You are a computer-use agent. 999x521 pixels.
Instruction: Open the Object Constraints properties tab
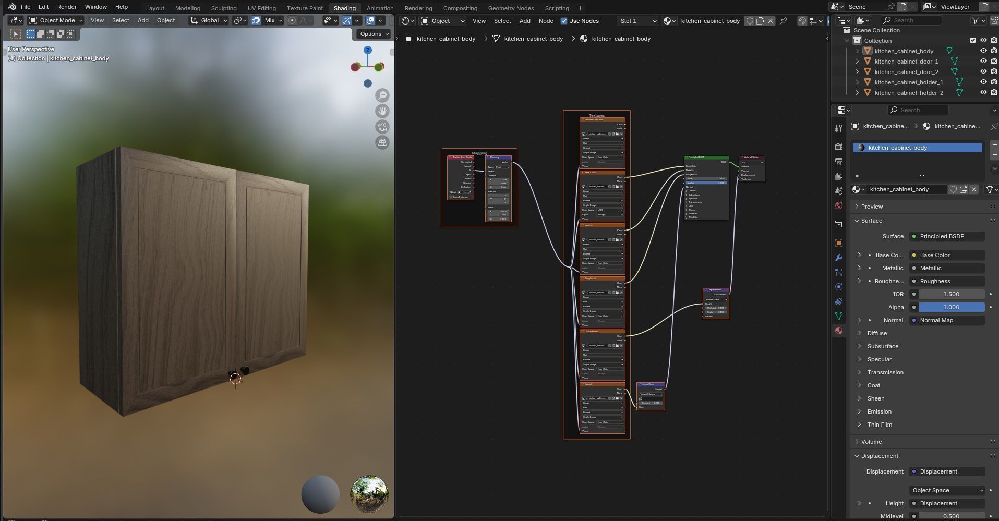click(x=839, y=301)
